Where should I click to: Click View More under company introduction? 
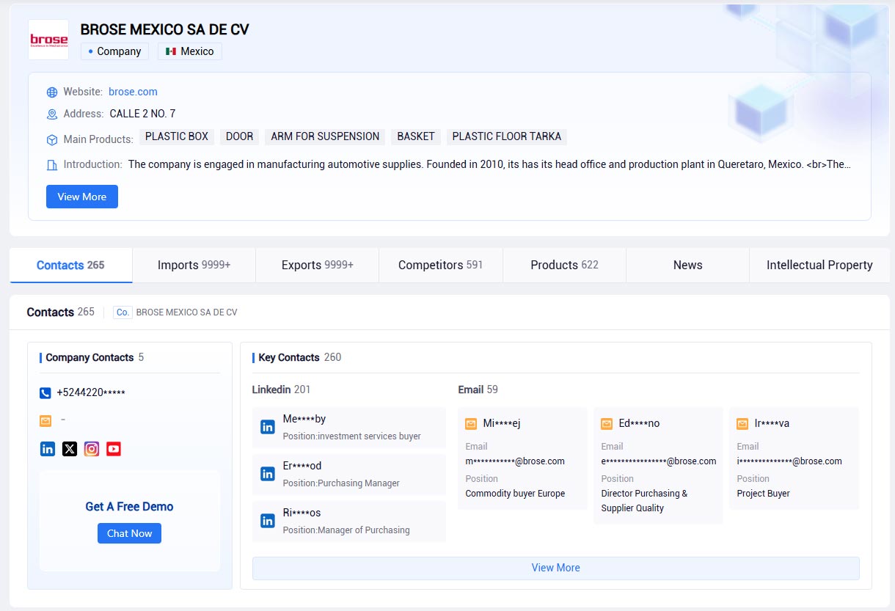[x=82, y=197]
